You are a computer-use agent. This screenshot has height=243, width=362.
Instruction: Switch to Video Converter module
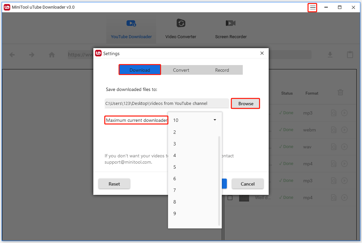coord(181,30)
